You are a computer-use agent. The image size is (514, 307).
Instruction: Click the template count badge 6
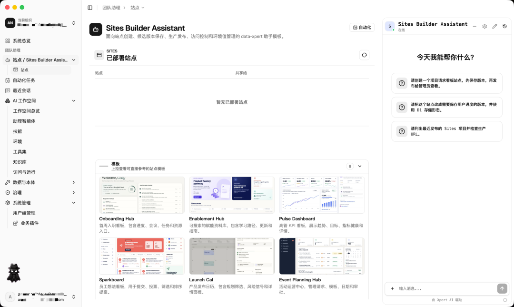(x=350, y=166)
